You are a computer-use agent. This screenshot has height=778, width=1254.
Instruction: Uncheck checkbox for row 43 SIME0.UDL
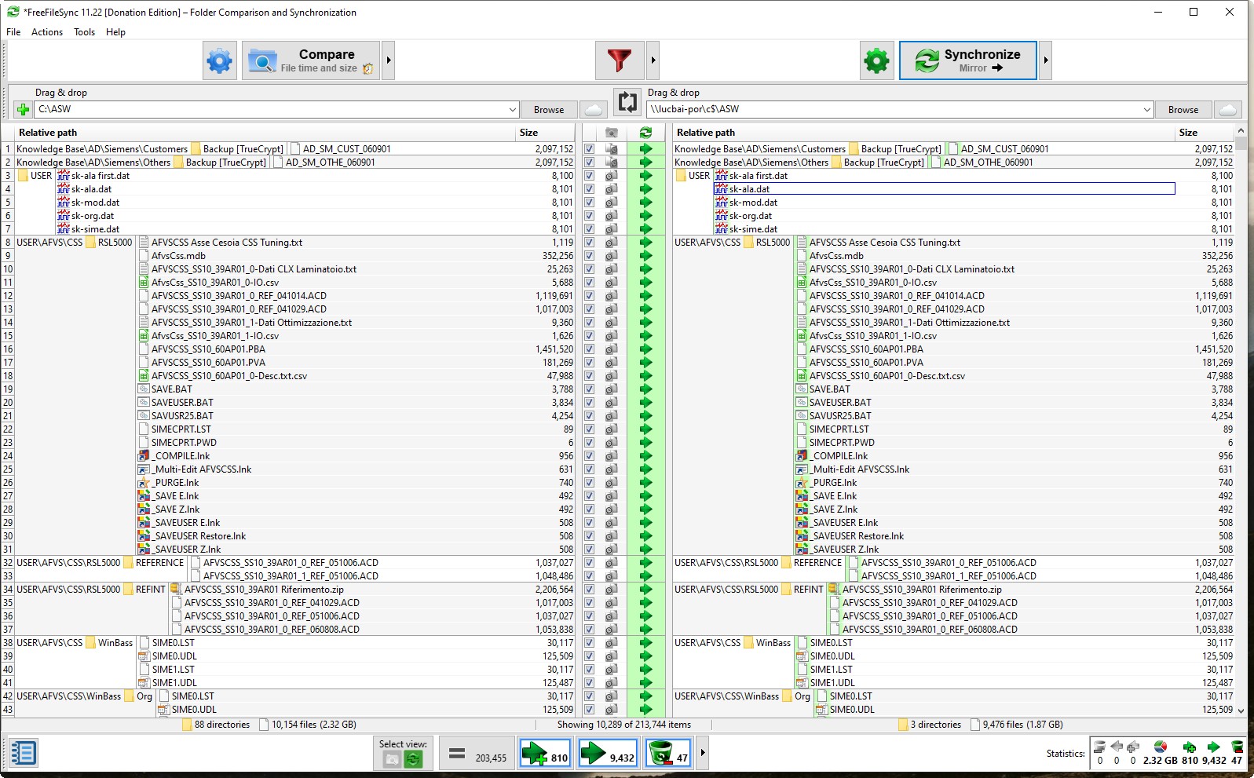[589, 710]
